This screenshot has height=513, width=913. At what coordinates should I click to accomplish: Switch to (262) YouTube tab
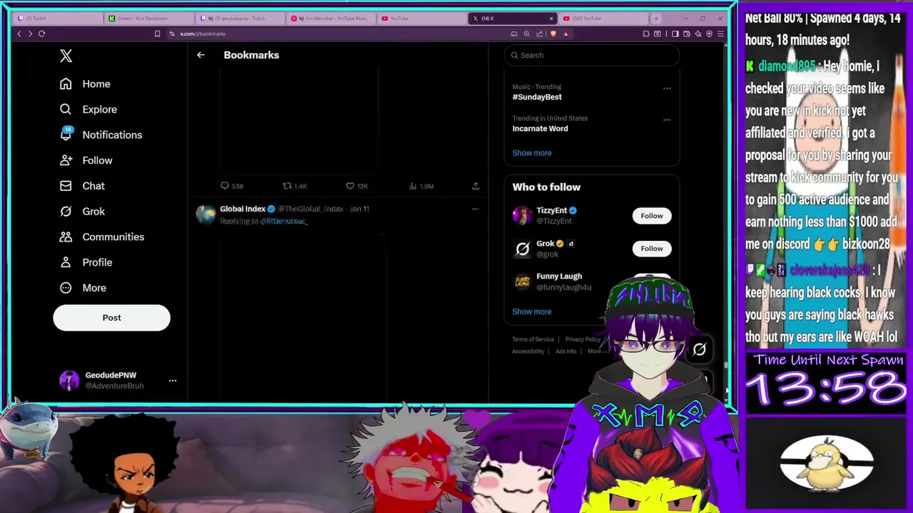click(x=603, y=19)
